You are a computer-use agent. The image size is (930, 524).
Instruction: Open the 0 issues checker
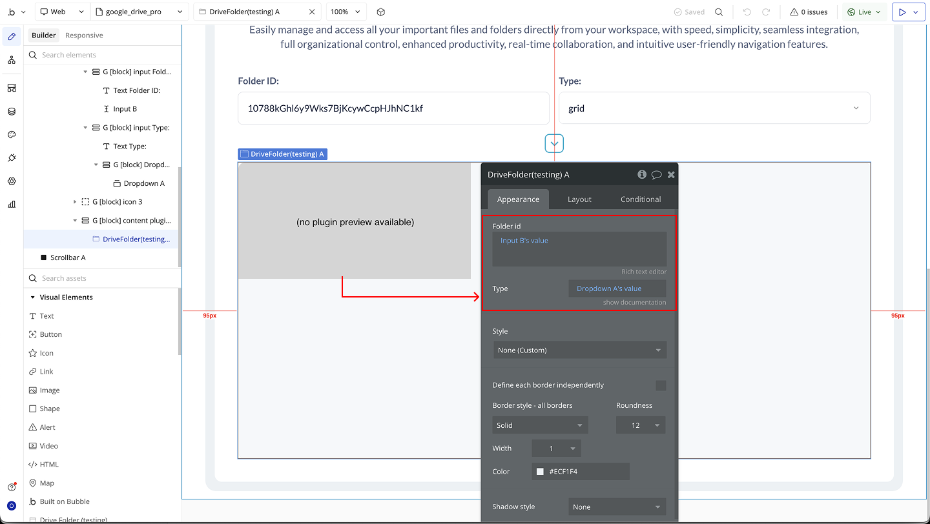coord(809,12)
